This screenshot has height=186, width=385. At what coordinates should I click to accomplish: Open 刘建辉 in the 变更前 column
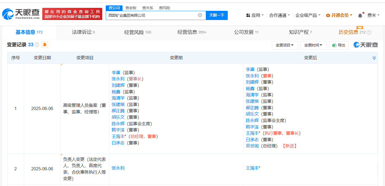pos(118,85)
